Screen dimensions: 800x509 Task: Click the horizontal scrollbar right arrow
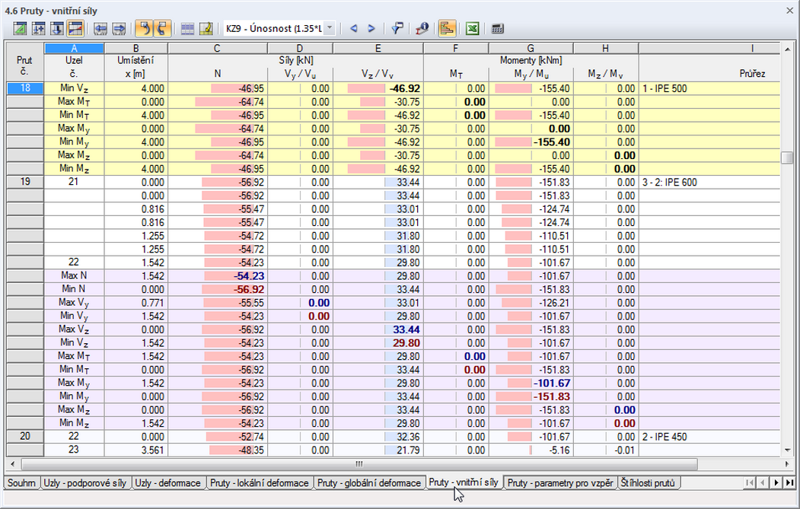(x=787, y=464)
